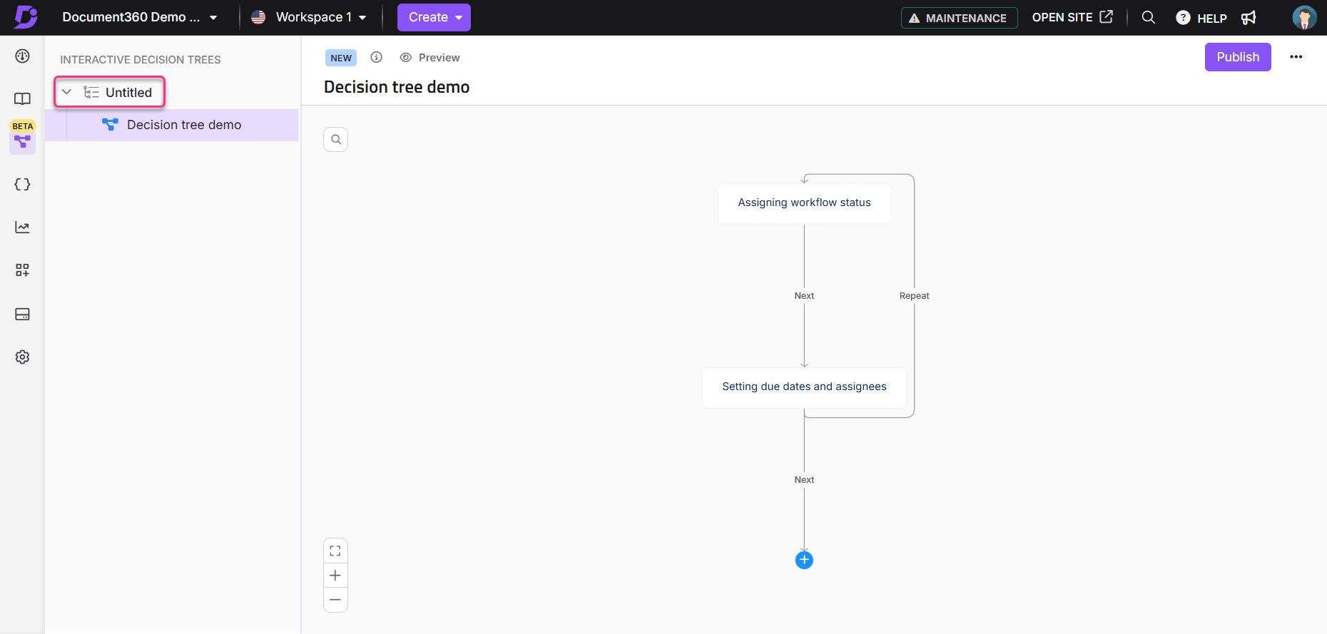The height and width of the screenshot is (634, 1327).
Task: Open the user profile avatar
Action: tap(1304, 17)
